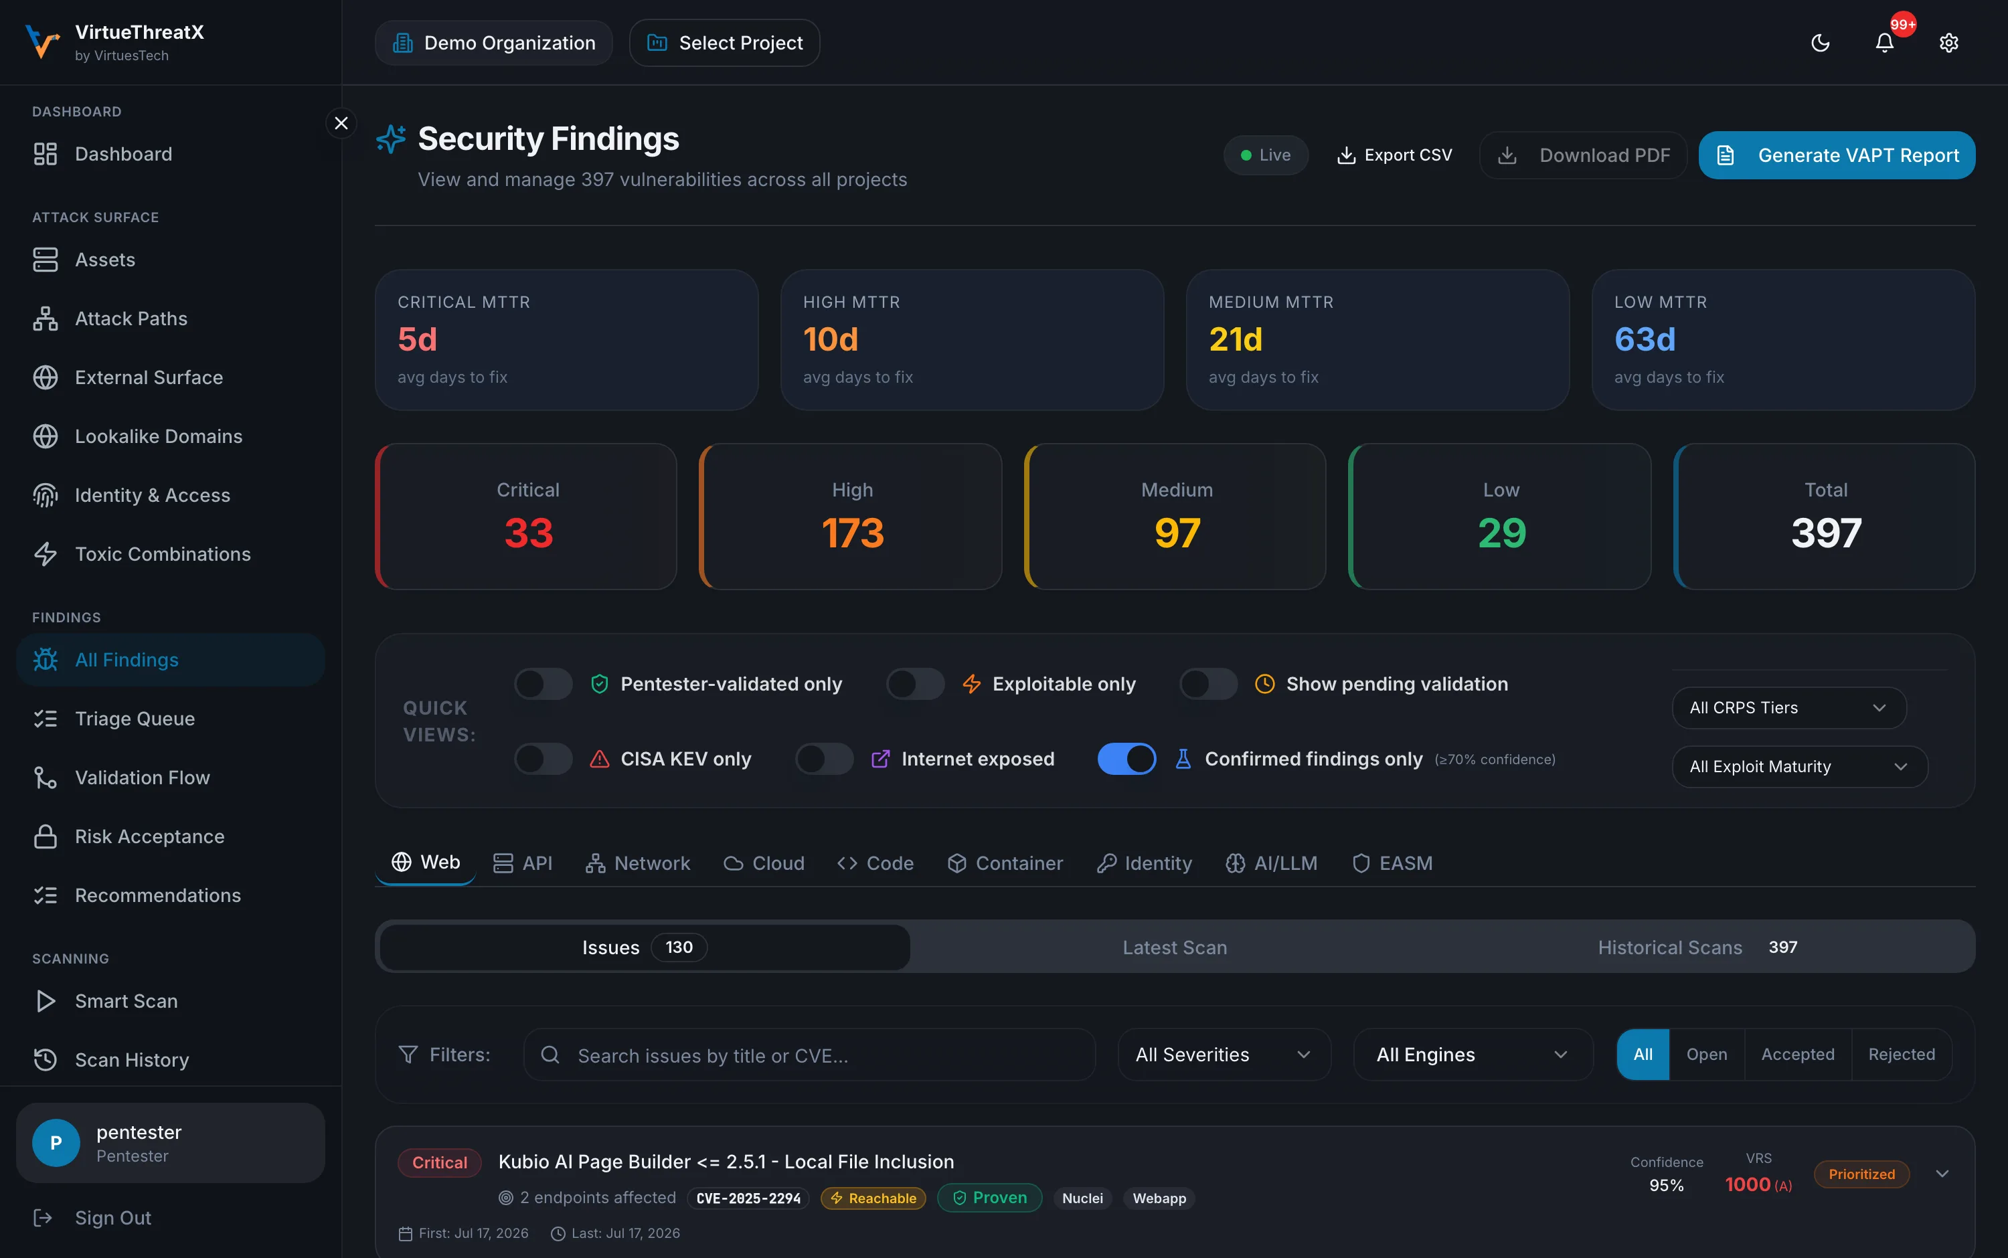This screenshot has width=2008, height=1258.
Task: Switch to the API tab
Action: 523,864
